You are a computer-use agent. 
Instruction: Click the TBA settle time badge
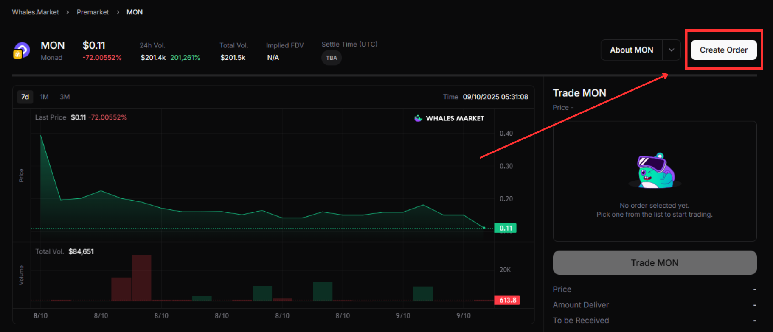[x=332, y=58]
